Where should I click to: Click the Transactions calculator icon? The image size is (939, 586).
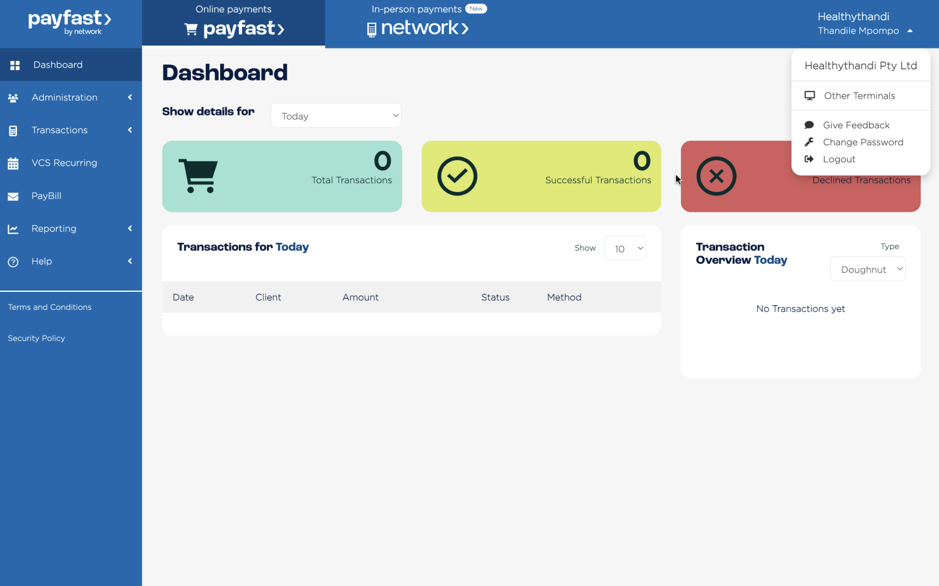click(x=13, y=131)
